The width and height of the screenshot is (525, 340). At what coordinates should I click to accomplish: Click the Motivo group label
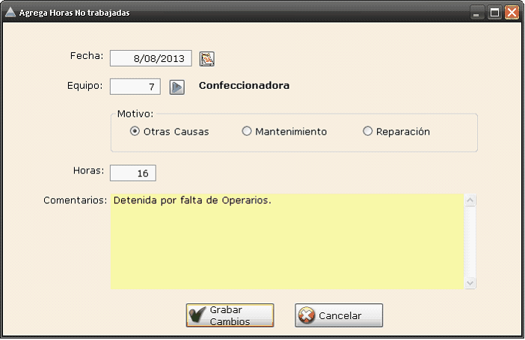coord(135,114)
